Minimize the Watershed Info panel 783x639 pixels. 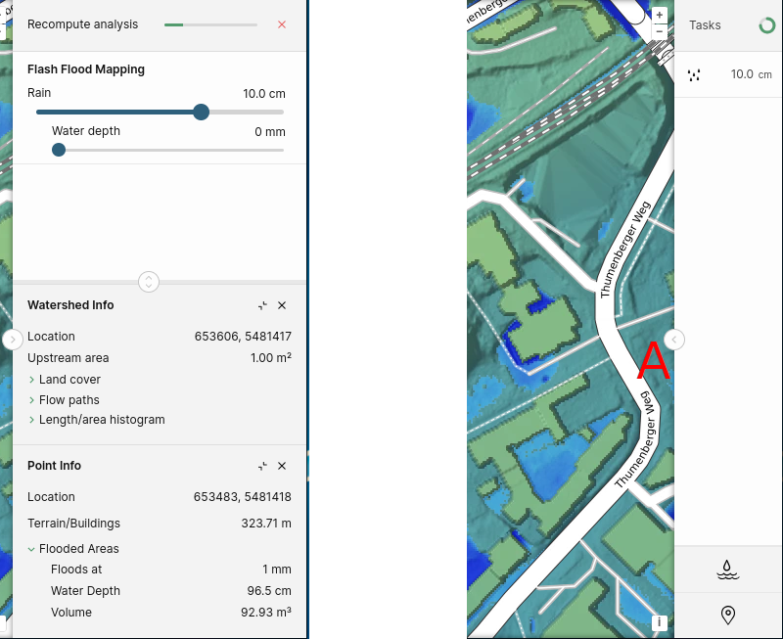[262, 305]
